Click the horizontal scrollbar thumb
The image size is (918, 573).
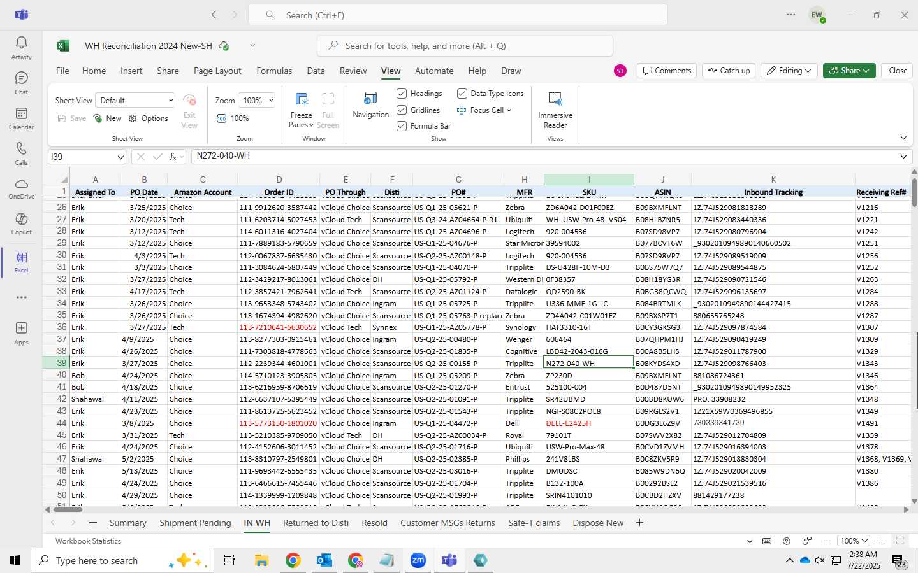(x=68, y=509)
